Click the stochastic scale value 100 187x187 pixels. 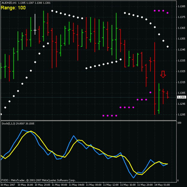[x=179, y=123]
